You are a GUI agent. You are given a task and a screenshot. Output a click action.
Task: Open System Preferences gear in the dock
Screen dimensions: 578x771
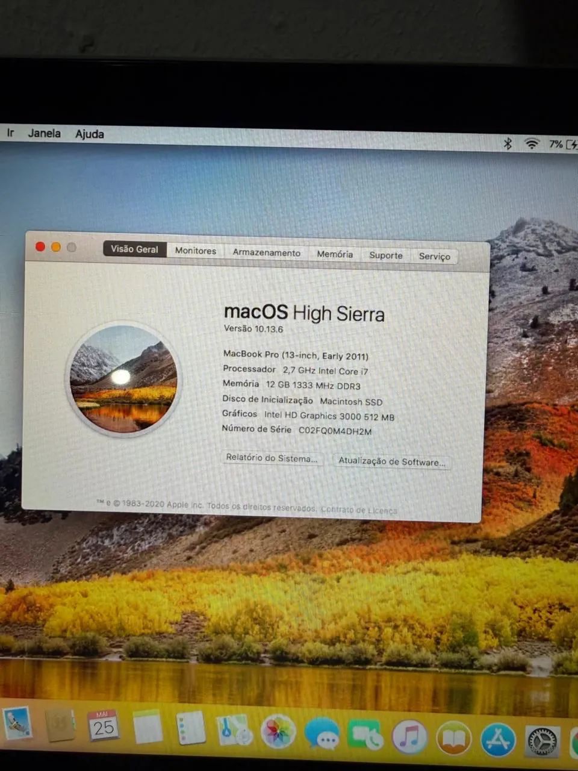pyautogui.click(x=542, y=742)
